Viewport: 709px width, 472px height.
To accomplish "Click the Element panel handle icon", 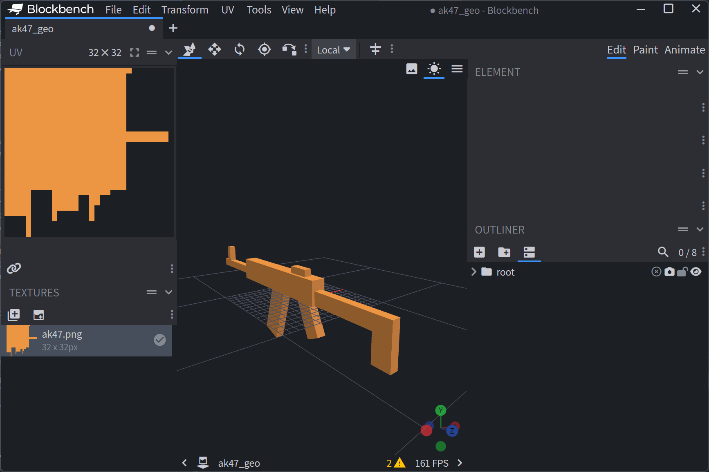I will pyautogui.click(x=683, y=72).
